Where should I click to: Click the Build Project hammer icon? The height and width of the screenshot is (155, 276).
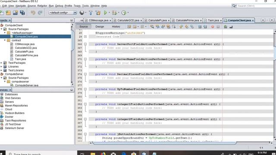(x=91, y=12)
